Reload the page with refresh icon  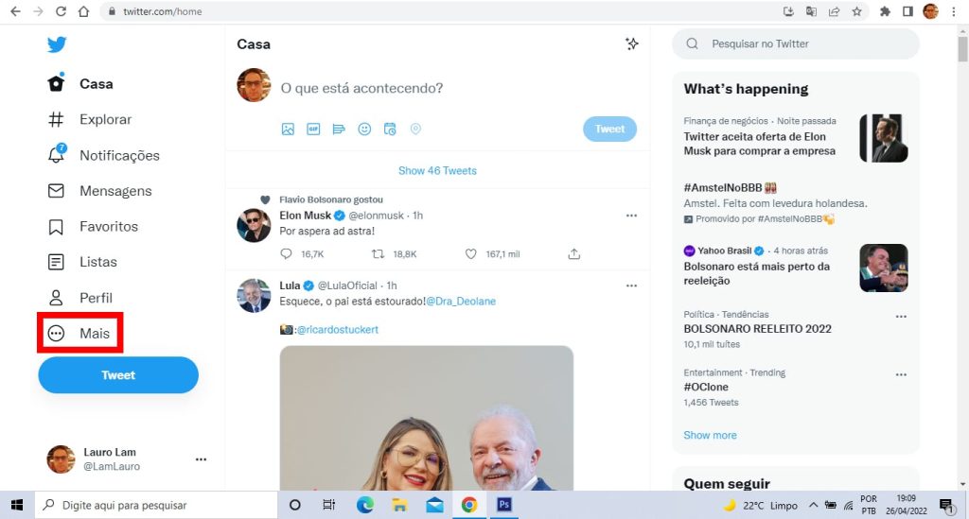(x=61, y=11)
